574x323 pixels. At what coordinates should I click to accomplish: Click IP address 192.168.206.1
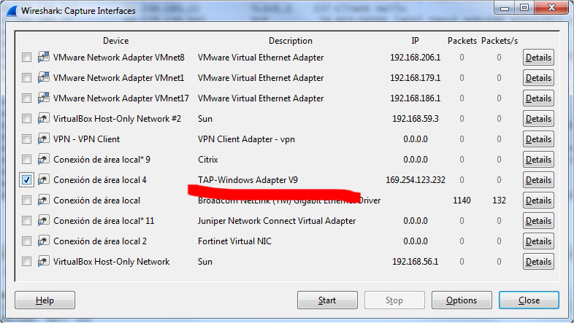(415, 58)
